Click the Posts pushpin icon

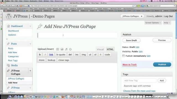8,44
